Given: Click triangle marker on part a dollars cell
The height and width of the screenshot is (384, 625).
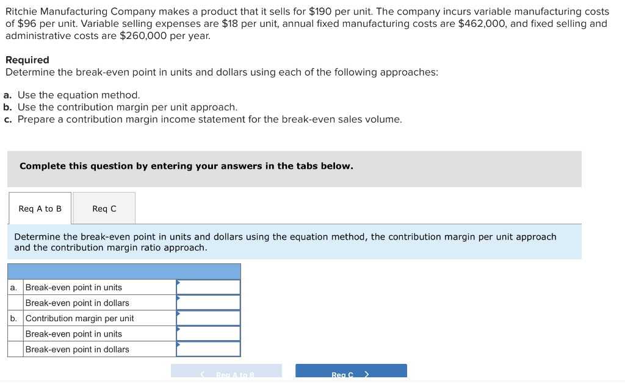Looking at the screenshot, I should click(x=179, y=297).
